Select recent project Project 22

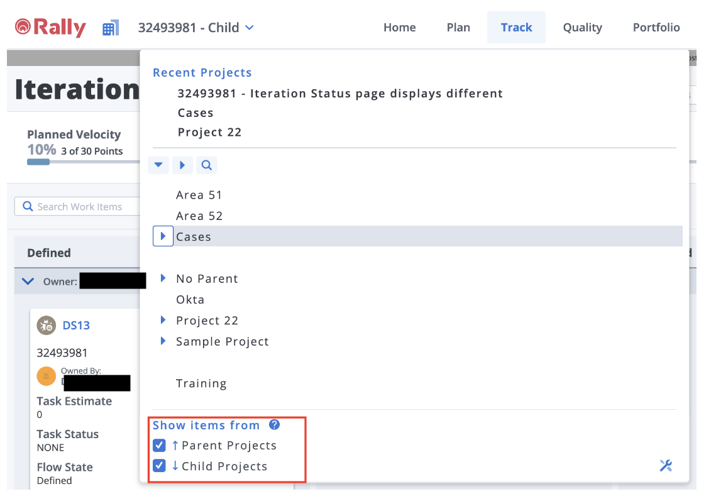(209, 132)
